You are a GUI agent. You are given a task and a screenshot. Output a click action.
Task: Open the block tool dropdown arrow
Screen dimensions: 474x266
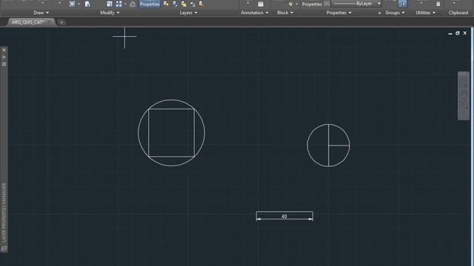[x=296, y=4]
